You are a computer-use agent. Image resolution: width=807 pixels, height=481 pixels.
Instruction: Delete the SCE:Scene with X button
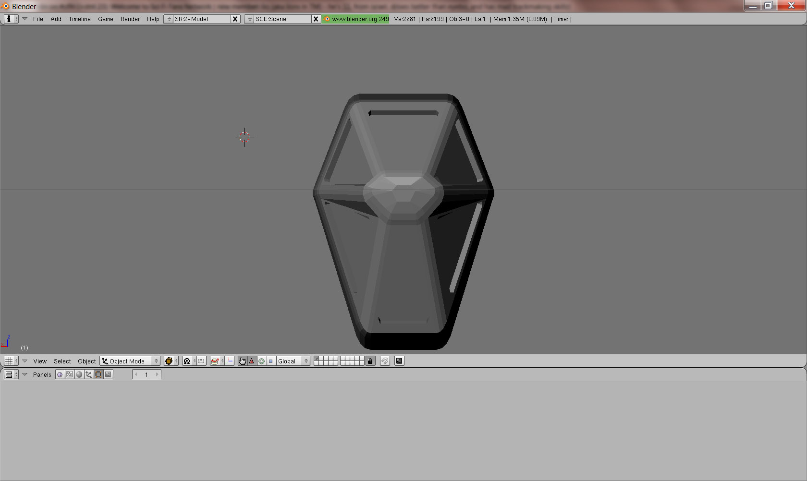316,19
